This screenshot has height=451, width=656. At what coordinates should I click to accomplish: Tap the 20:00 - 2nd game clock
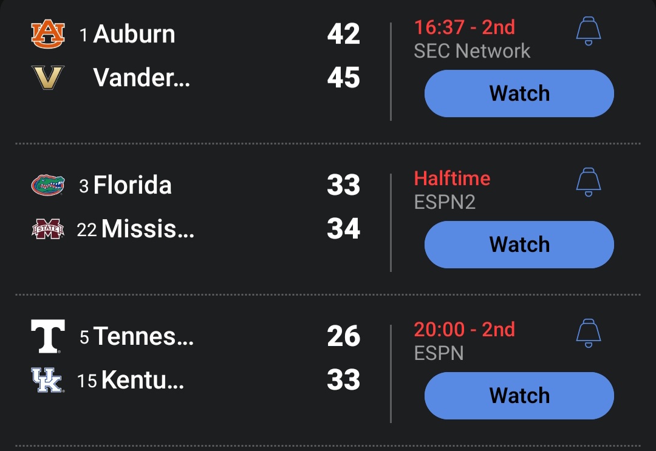coord(465,330)
